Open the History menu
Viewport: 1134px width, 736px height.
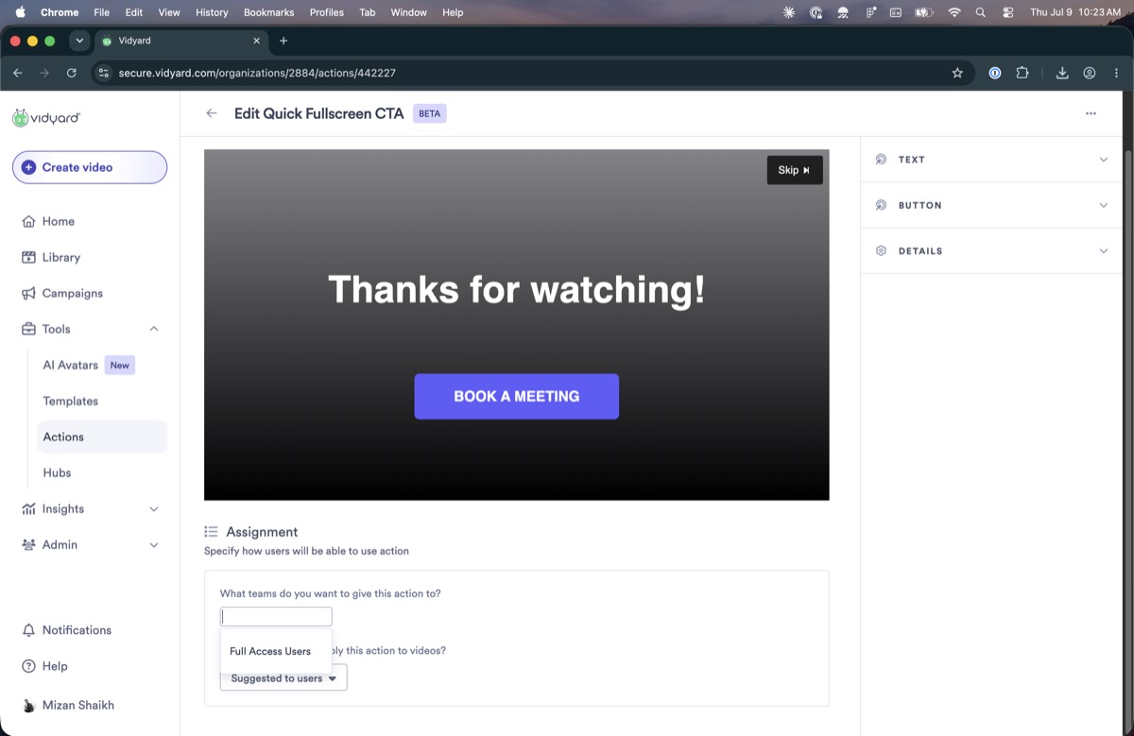(212, 12)
